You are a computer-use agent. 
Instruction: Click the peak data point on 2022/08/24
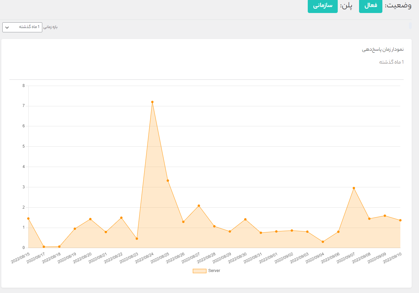click(x=152, y=102)
